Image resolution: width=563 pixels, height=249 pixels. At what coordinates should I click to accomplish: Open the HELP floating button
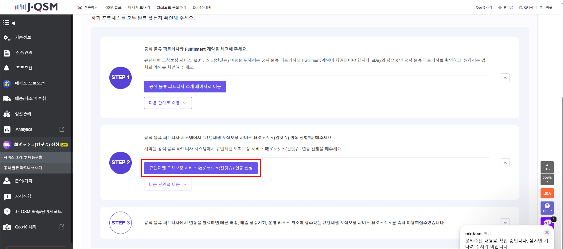click(x=547, y=208)
